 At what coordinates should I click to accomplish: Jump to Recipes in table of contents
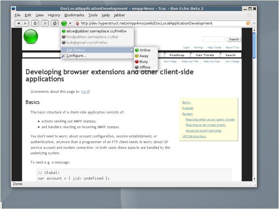coord(188,114)
